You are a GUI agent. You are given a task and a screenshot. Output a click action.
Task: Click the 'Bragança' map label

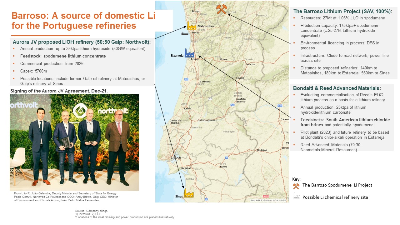tap(262, 15)
